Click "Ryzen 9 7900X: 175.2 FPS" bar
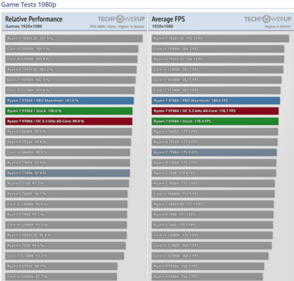The image size is (294, 281). (x=214, y=163)
